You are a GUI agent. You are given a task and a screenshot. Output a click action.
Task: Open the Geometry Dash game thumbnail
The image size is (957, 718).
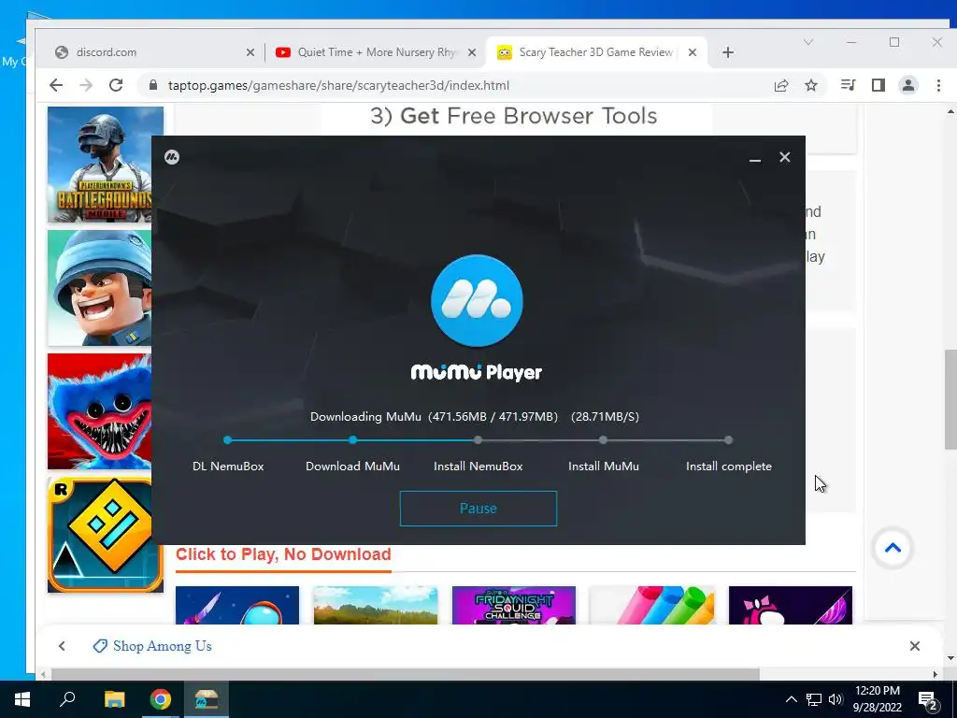99,534
